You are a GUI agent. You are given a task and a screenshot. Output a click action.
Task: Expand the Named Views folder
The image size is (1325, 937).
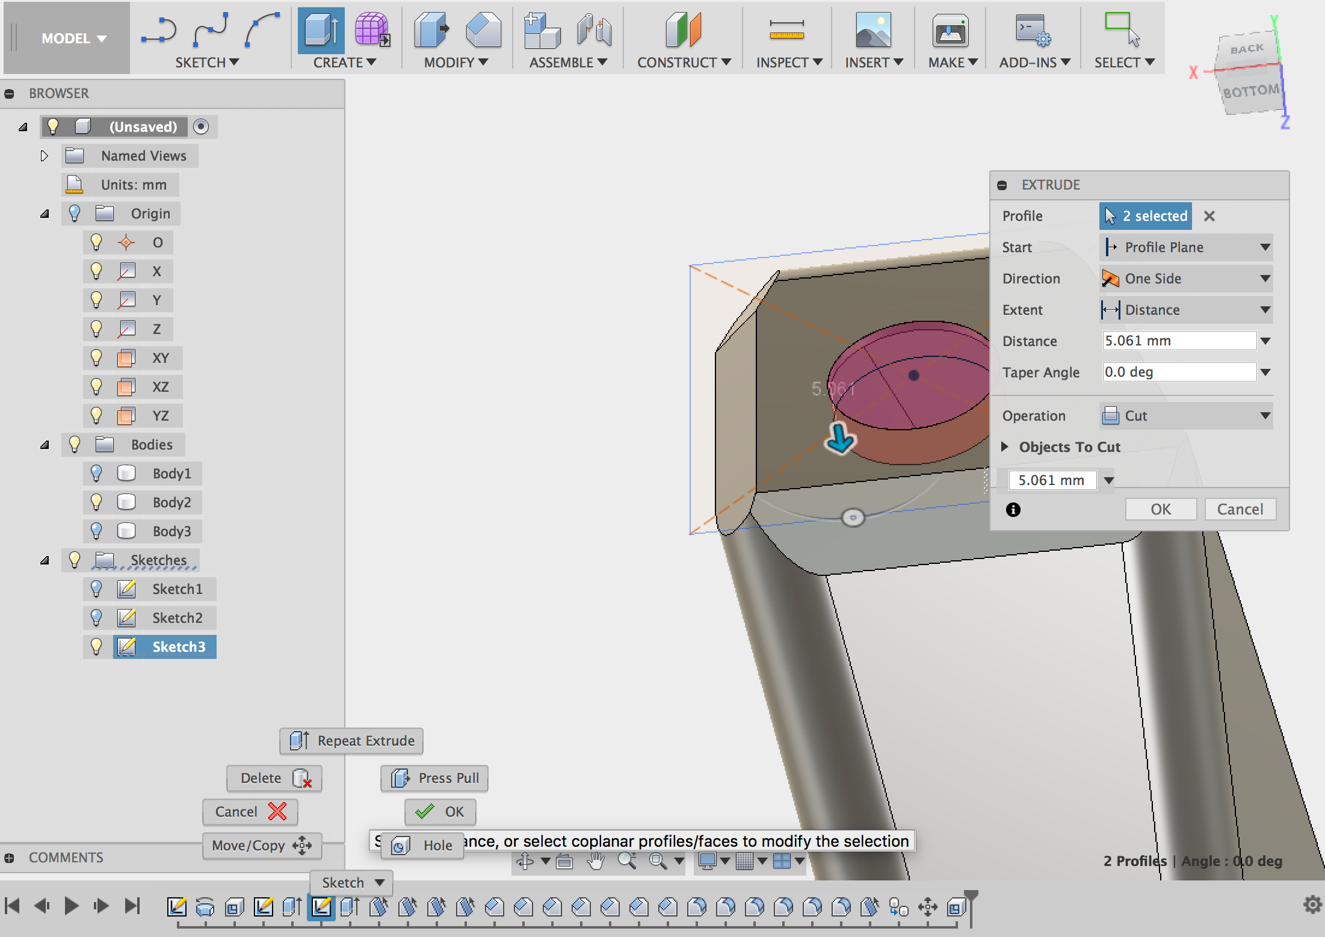click(44, 156)
